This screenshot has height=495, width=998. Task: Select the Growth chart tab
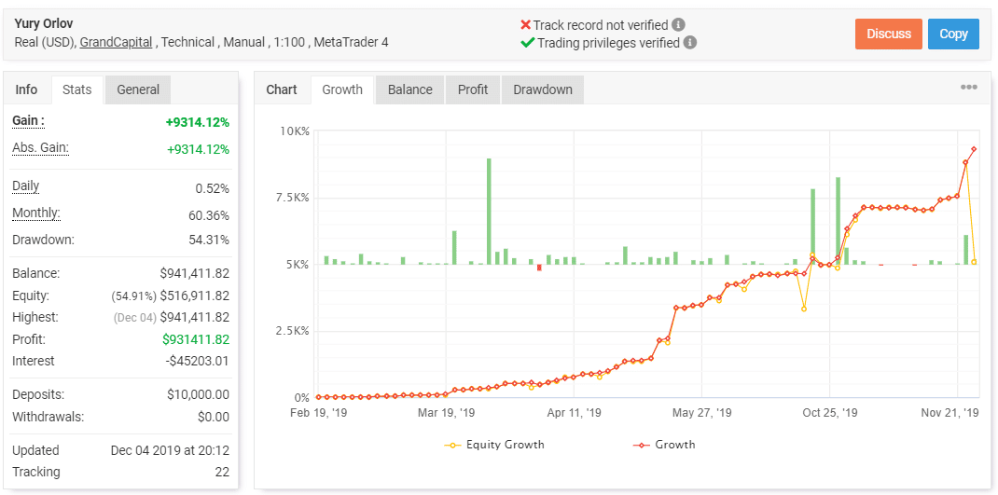click(342, 89)
